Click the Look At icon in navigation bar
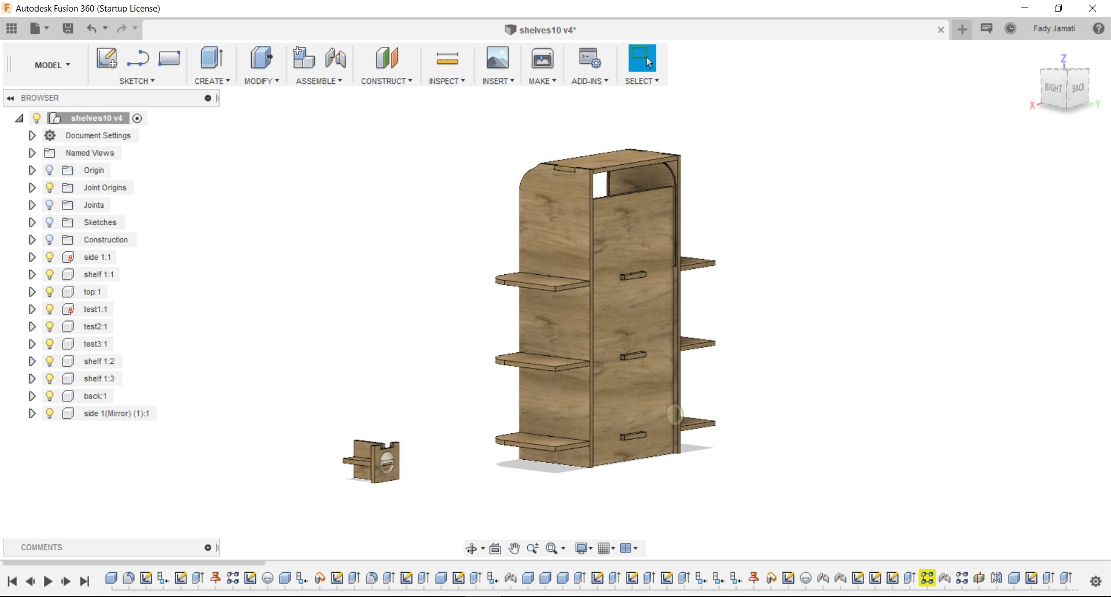1111x597 pixels. (x=495, y=548)
